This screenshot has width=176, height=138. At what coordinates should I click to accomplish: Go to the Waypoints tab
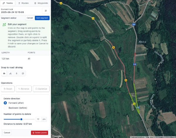41,3
